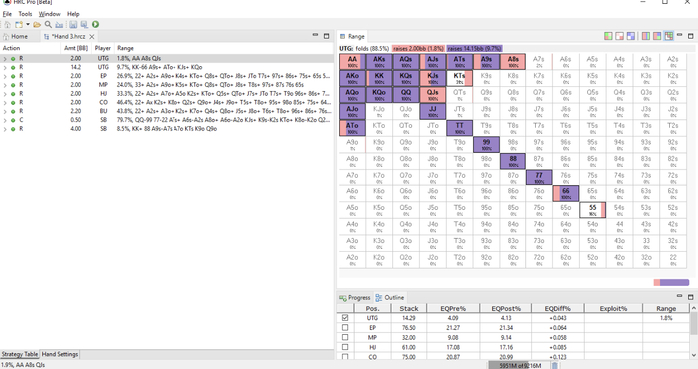This screenshot has height=369, width=698.
Task: Maximize the Hand 3 editor panel
Action: click(x=326, y=36)
